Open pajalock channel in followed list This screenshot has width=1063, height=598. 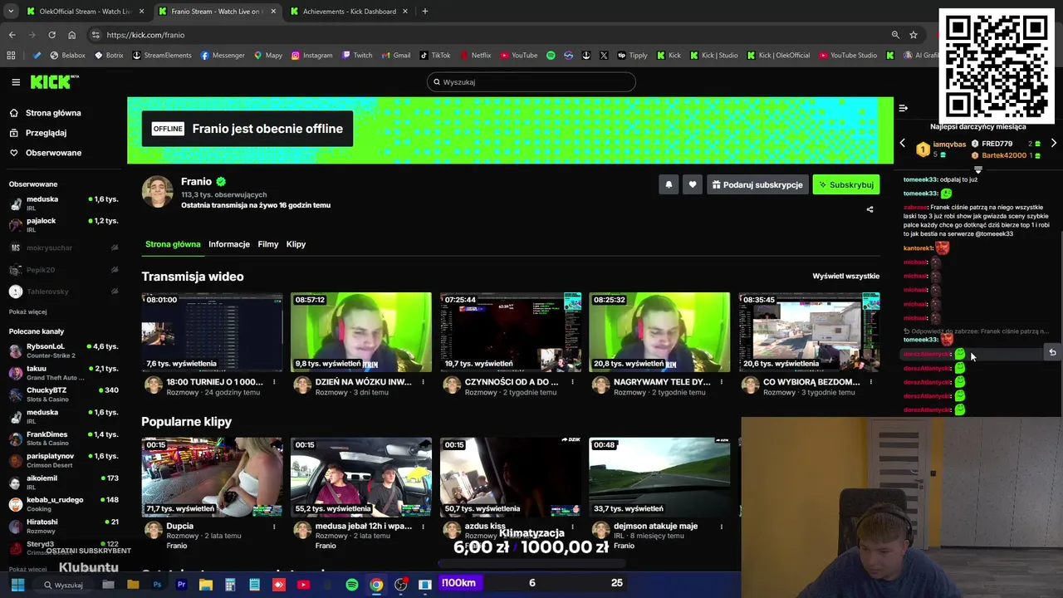(x=63, y=225)
